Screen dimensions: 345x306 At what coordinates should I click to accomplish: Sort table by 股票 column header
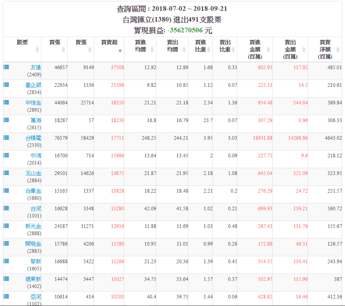point(23,46)
